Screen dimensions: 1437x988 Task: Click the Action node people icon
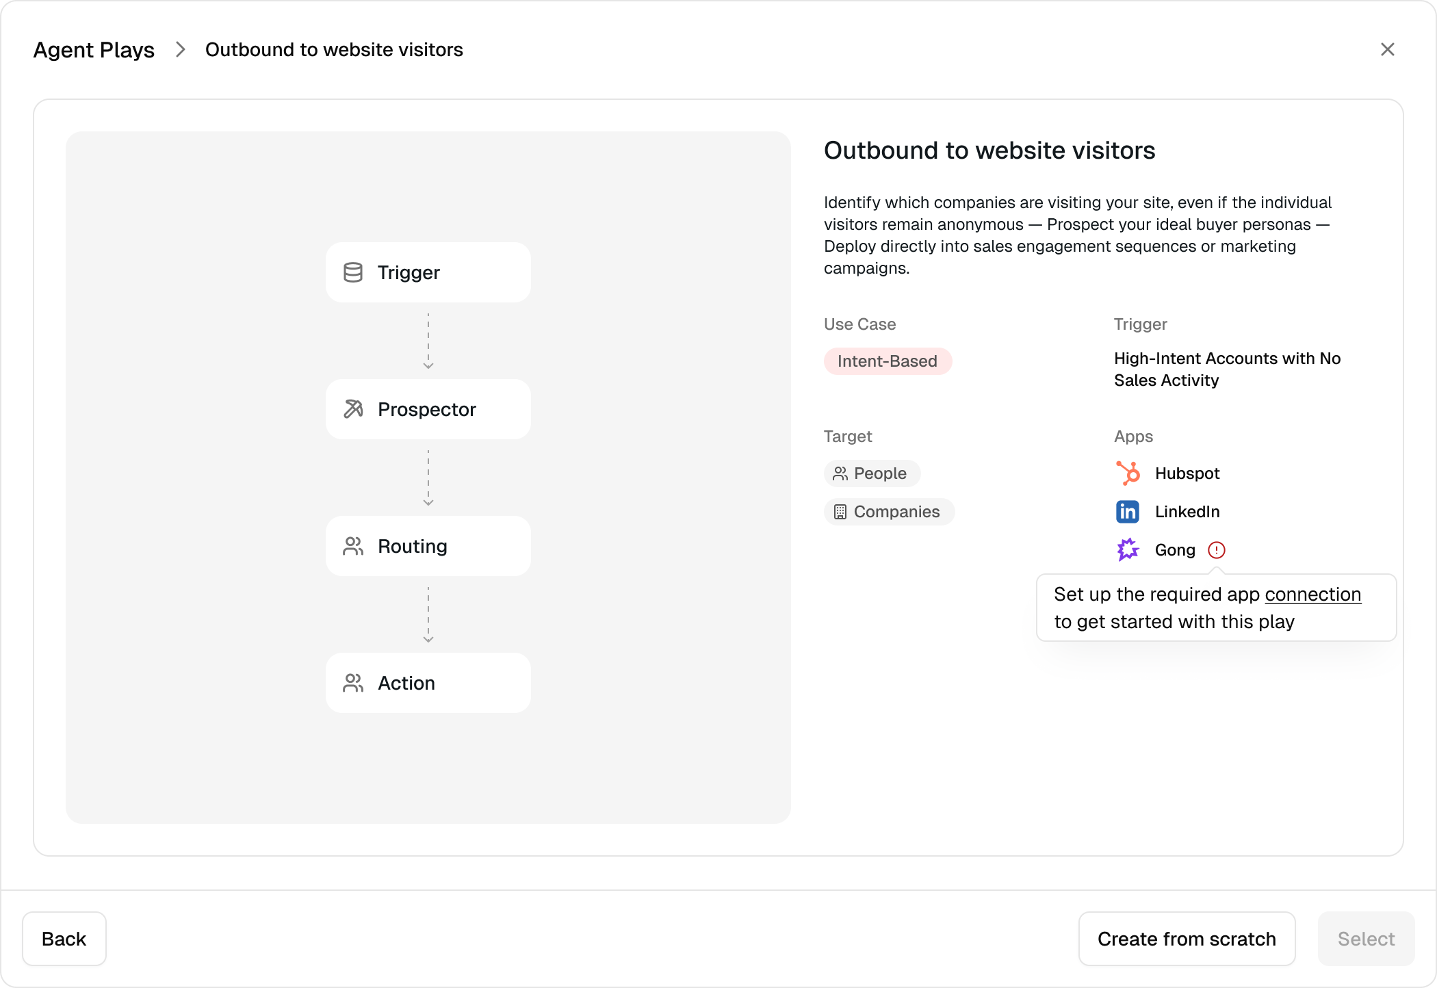click(x=353, y=683)
